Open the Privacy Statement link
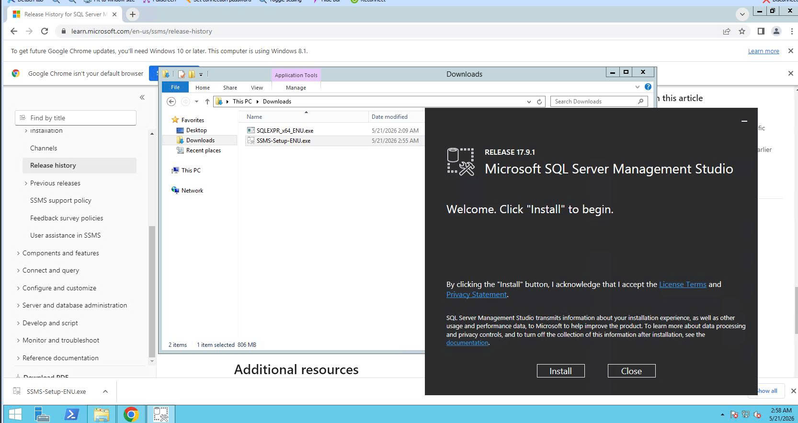Image resolution: width=798 pixels, height=423 pixels. pyautogui.click(x=476, y=294)
